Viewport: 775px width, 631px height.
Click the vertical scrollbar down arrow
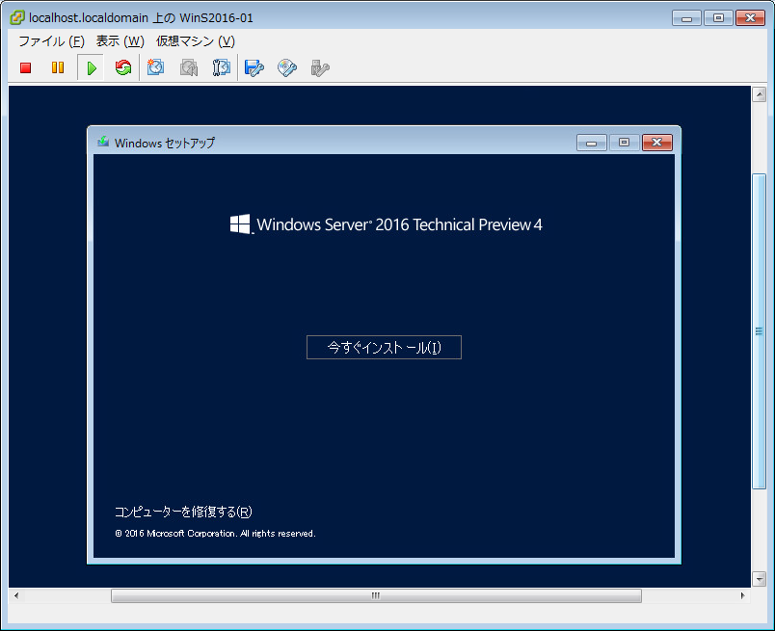click(x=759, y=579)
